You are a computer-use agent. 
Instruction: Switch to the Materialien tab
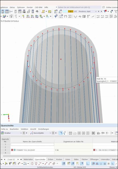point(28,159)
